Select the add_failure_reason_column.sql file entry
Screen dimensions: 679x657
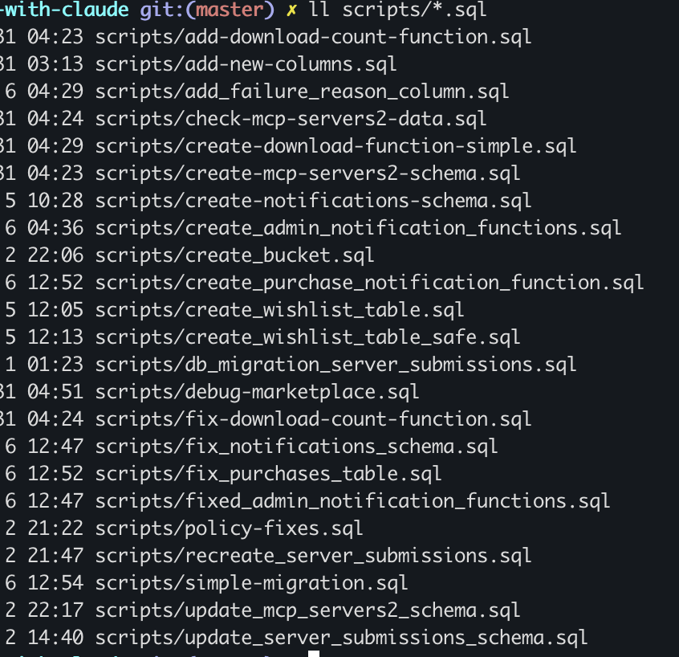(302, 92)
